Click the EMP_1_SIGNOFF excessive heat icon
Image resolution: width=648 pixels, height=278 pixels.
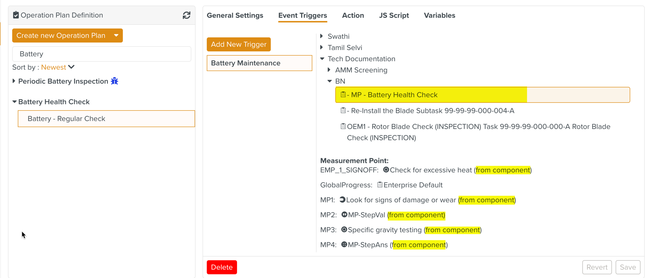[386, 170]
